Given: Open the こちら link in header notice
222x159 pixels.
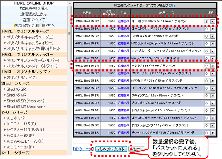Looking at the screenshot, I should point(172,6).
